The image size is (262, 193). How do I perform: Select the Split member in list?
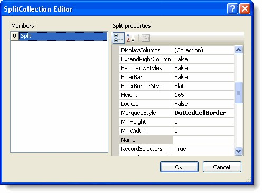pos(63,36)
